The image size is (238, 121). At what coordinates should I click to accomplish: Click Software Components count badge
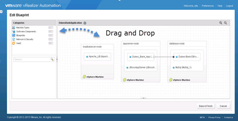[x=51, y=31]
